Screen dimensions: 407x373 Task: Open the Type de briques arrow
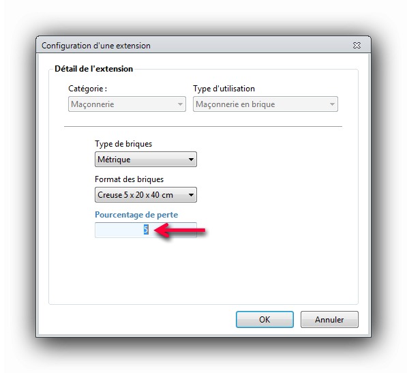click(x=191, y=160)
